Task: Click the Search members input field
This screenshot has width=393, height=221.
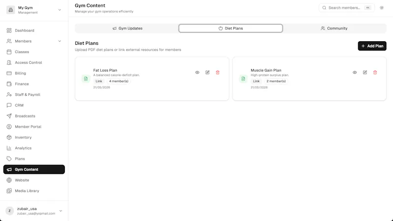Action: (347, 8)
